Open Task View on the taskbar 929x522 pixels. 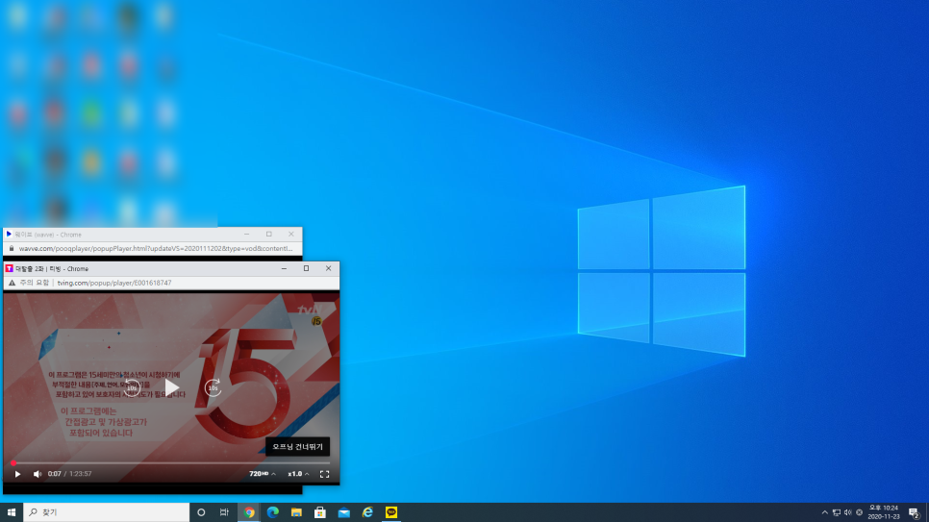click(x=224, y=512)
